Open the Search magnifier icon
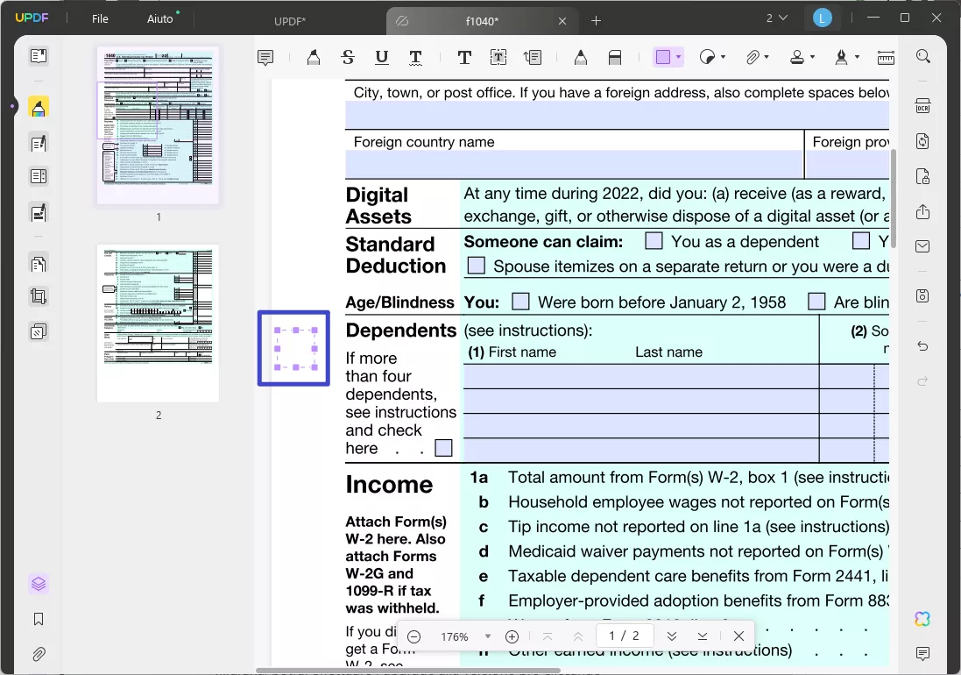The image size is (961, 675). click(923, 56)
